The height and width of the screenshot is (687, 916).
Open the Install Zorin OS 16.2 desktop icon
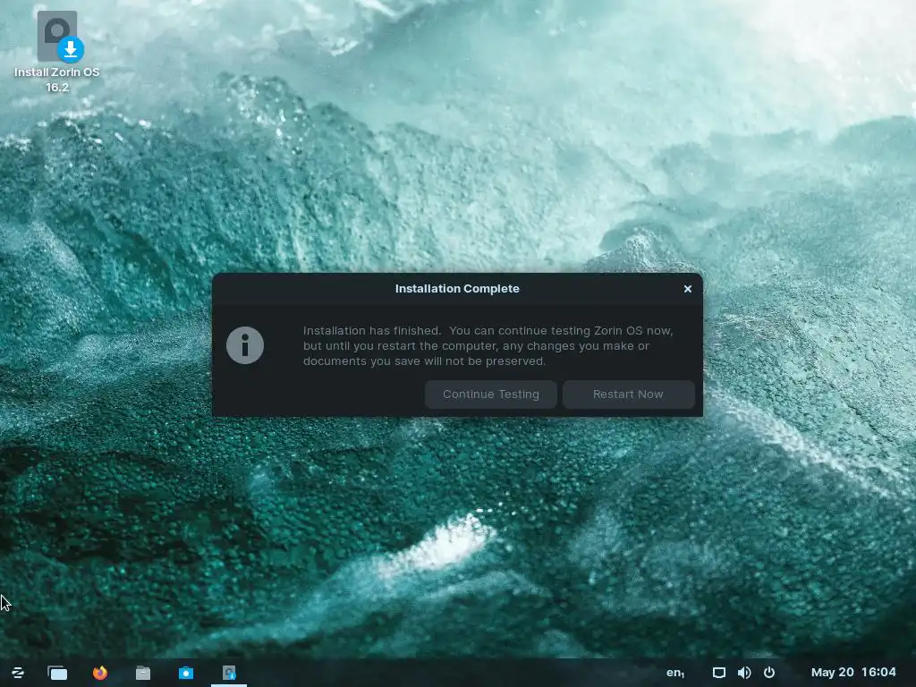coord(57,51)
